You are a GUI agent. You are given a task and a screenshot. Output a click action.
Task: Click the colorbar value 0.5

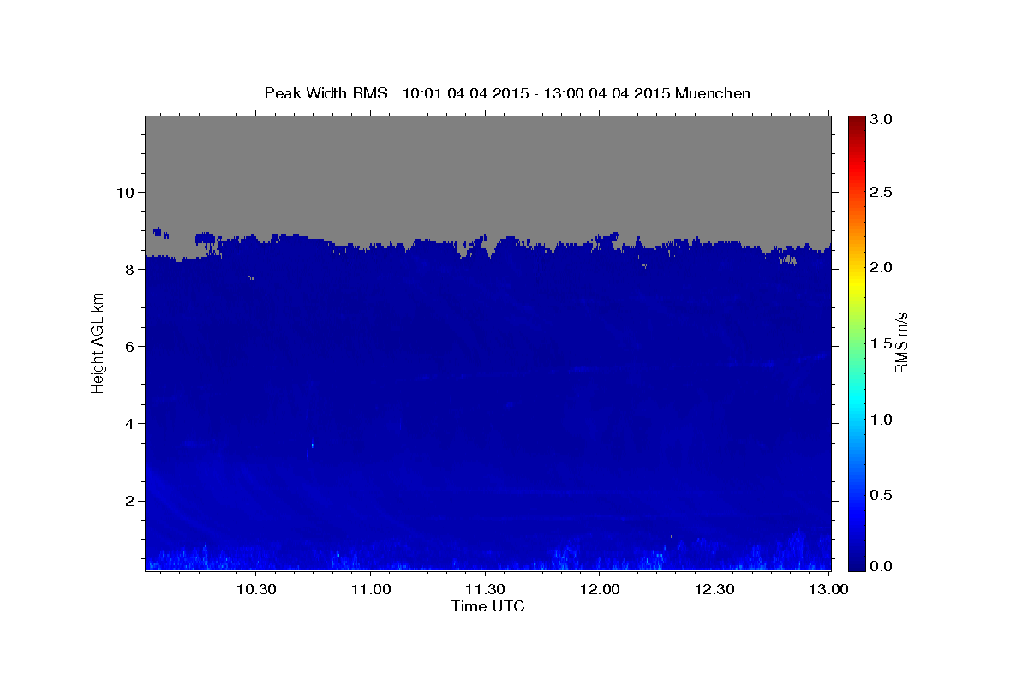(882, 495)
